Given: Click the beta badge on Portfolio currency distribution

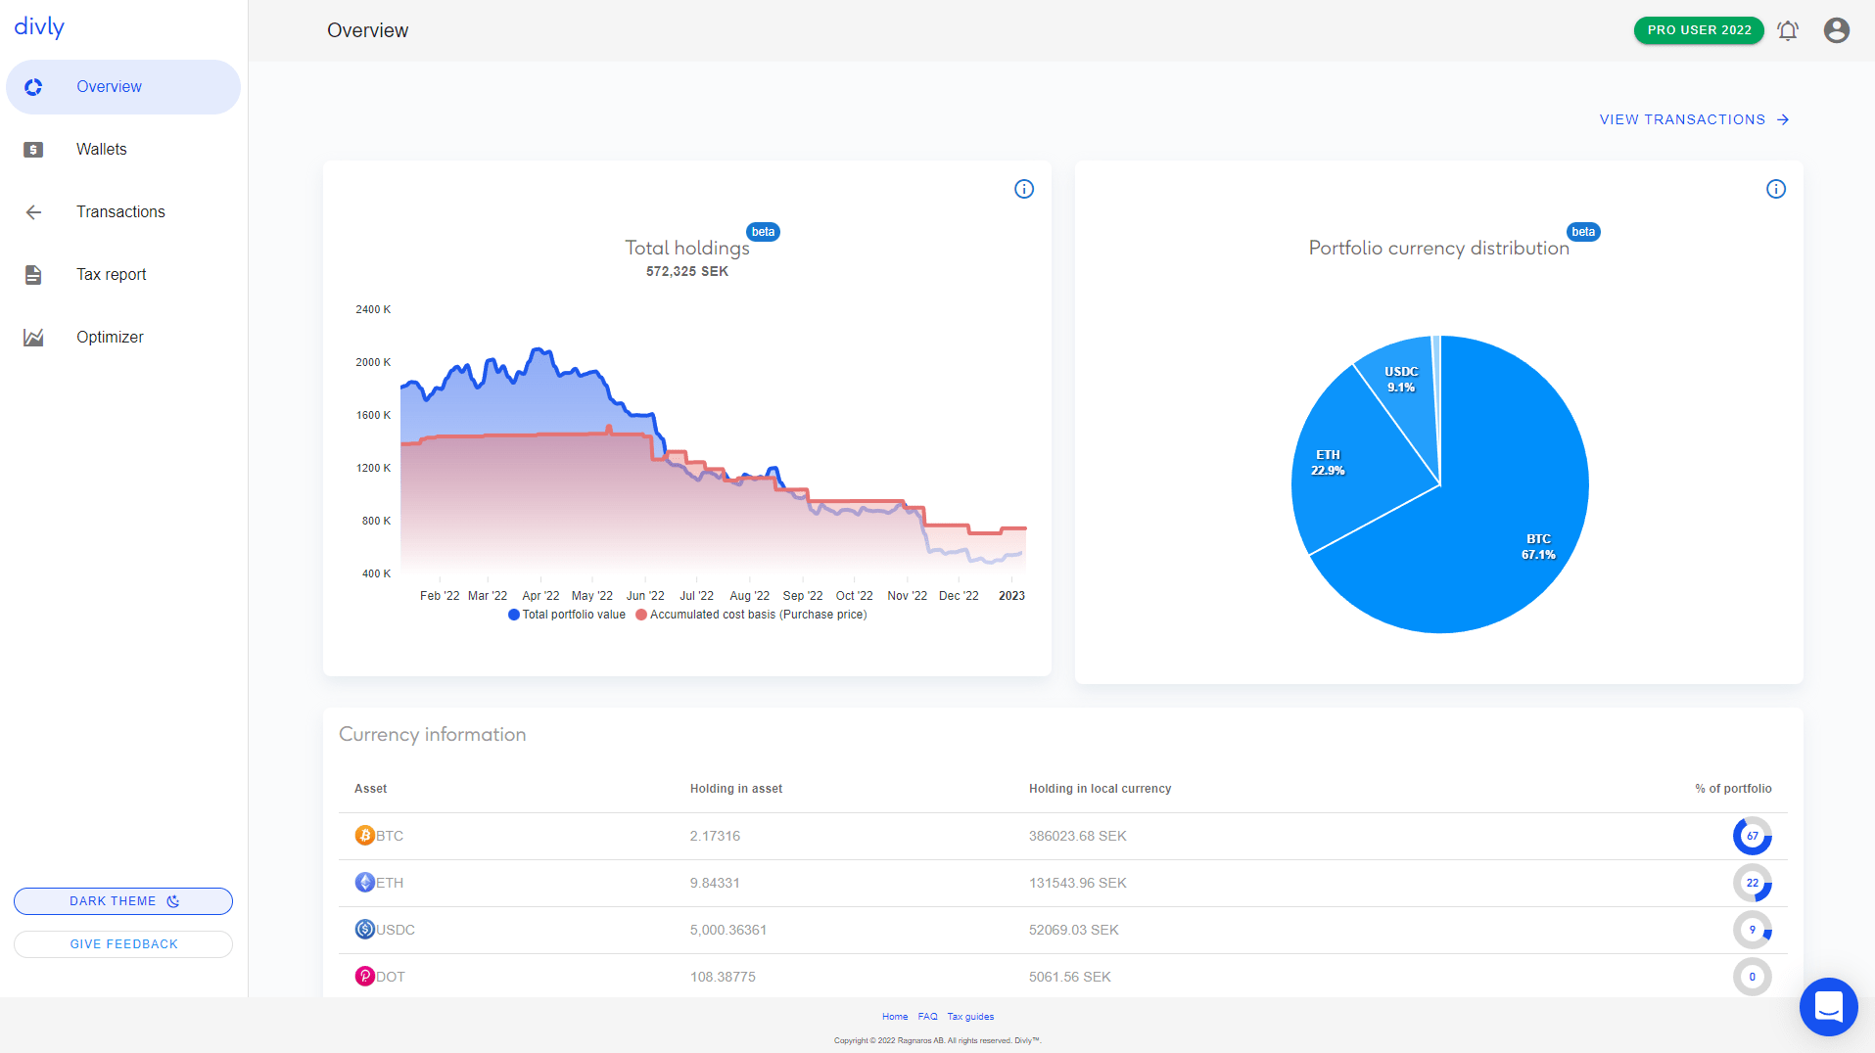Looking at the screenshot, I should tap(1583, 232).
